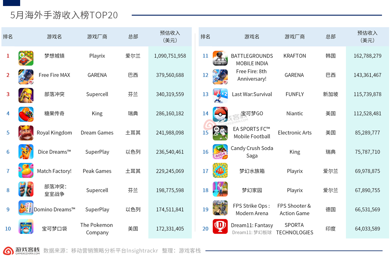Click the 梦幻家园 game icon
Screen dimensions: 391x258
[220, 189]
